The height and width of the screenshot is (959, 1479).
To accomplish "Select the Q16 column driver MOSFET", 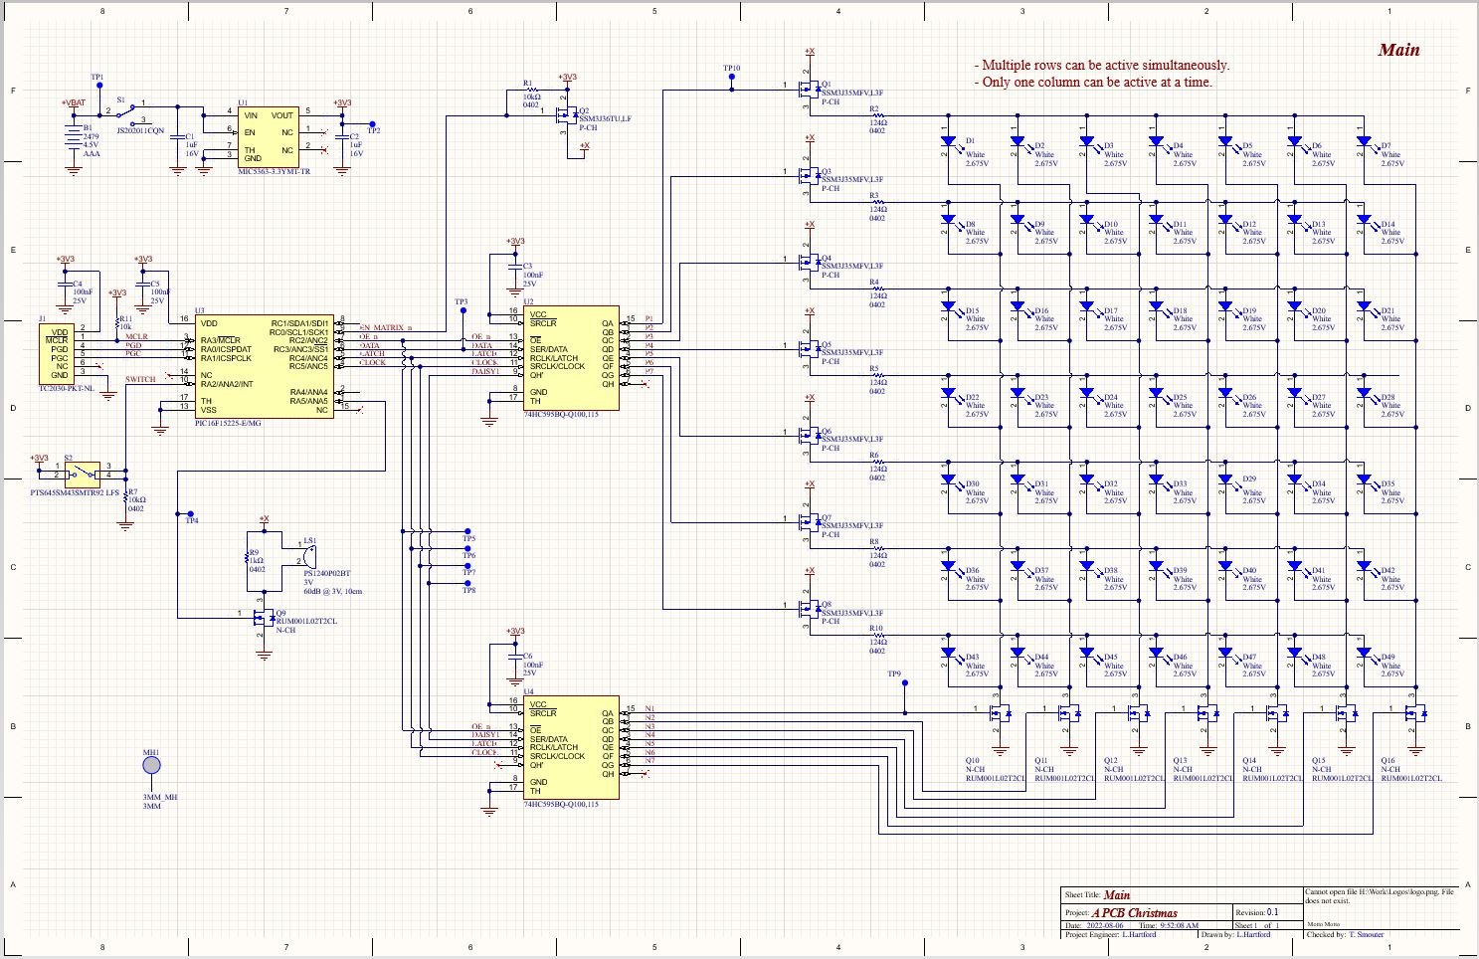I will coord(1414,713).
